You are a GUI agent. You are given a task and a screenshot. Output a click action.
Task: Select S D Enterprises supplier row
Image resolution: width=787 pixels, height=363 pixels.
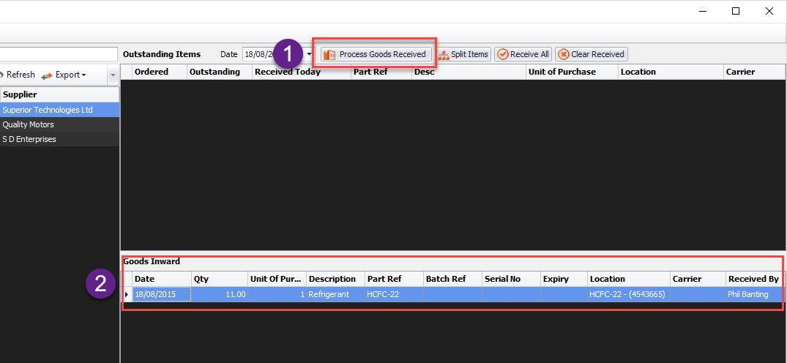[x=29, y=139]
